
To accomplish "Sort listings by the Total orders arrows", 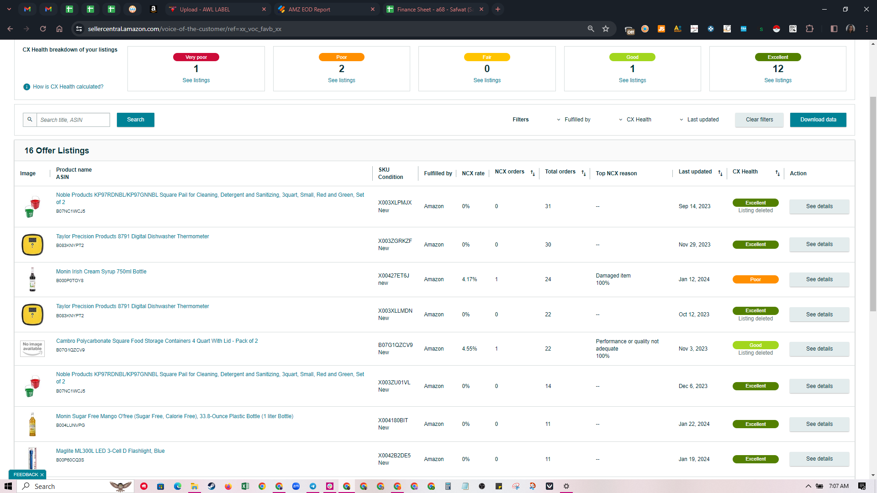I will click(583, 173).
